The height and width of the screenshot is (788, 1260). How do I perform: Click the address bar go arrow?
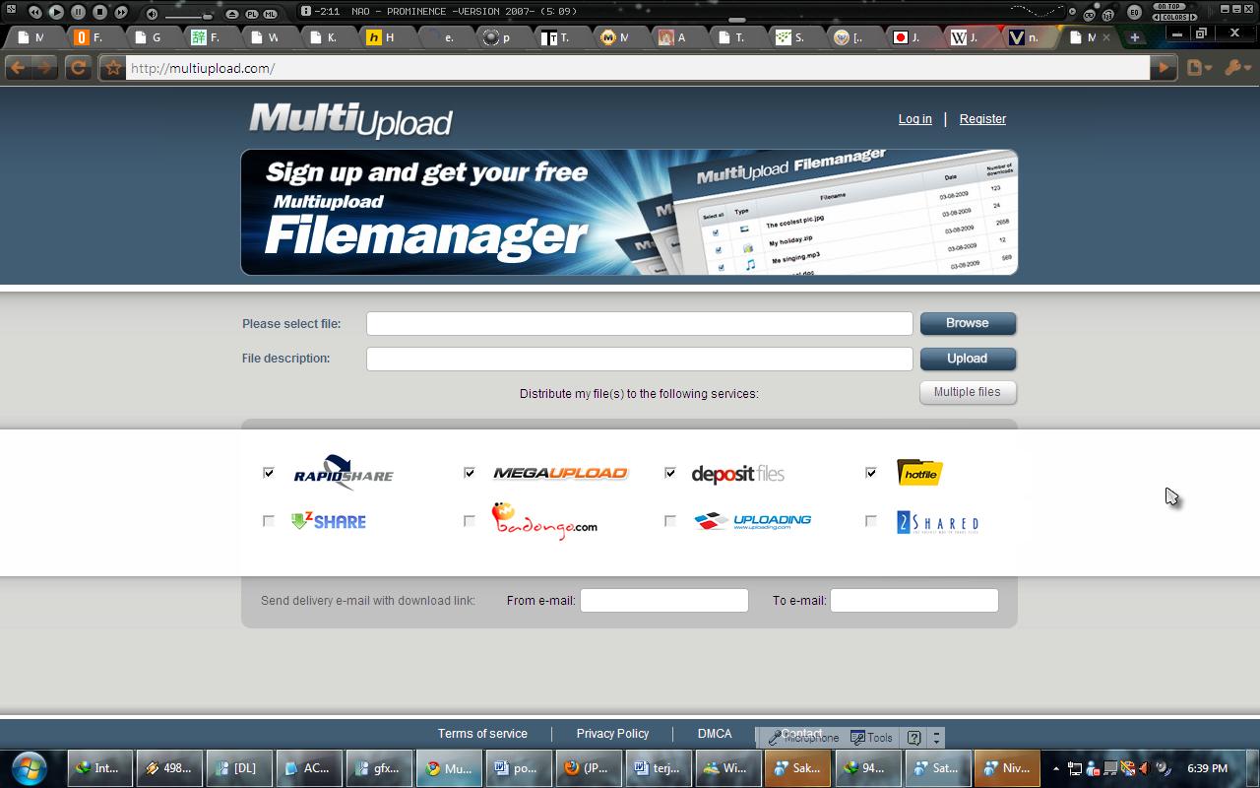(x=1165, y=68)
